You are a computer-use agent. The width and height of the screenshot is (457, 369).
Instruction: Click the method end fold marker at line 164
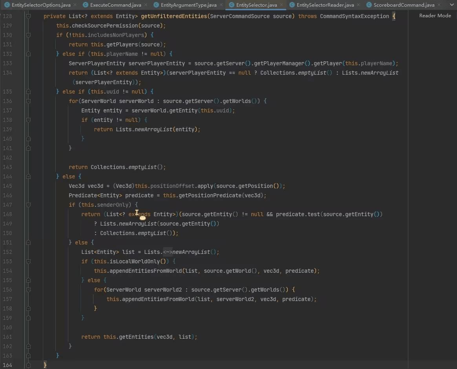pyautogui.click(x=28, y=365)
